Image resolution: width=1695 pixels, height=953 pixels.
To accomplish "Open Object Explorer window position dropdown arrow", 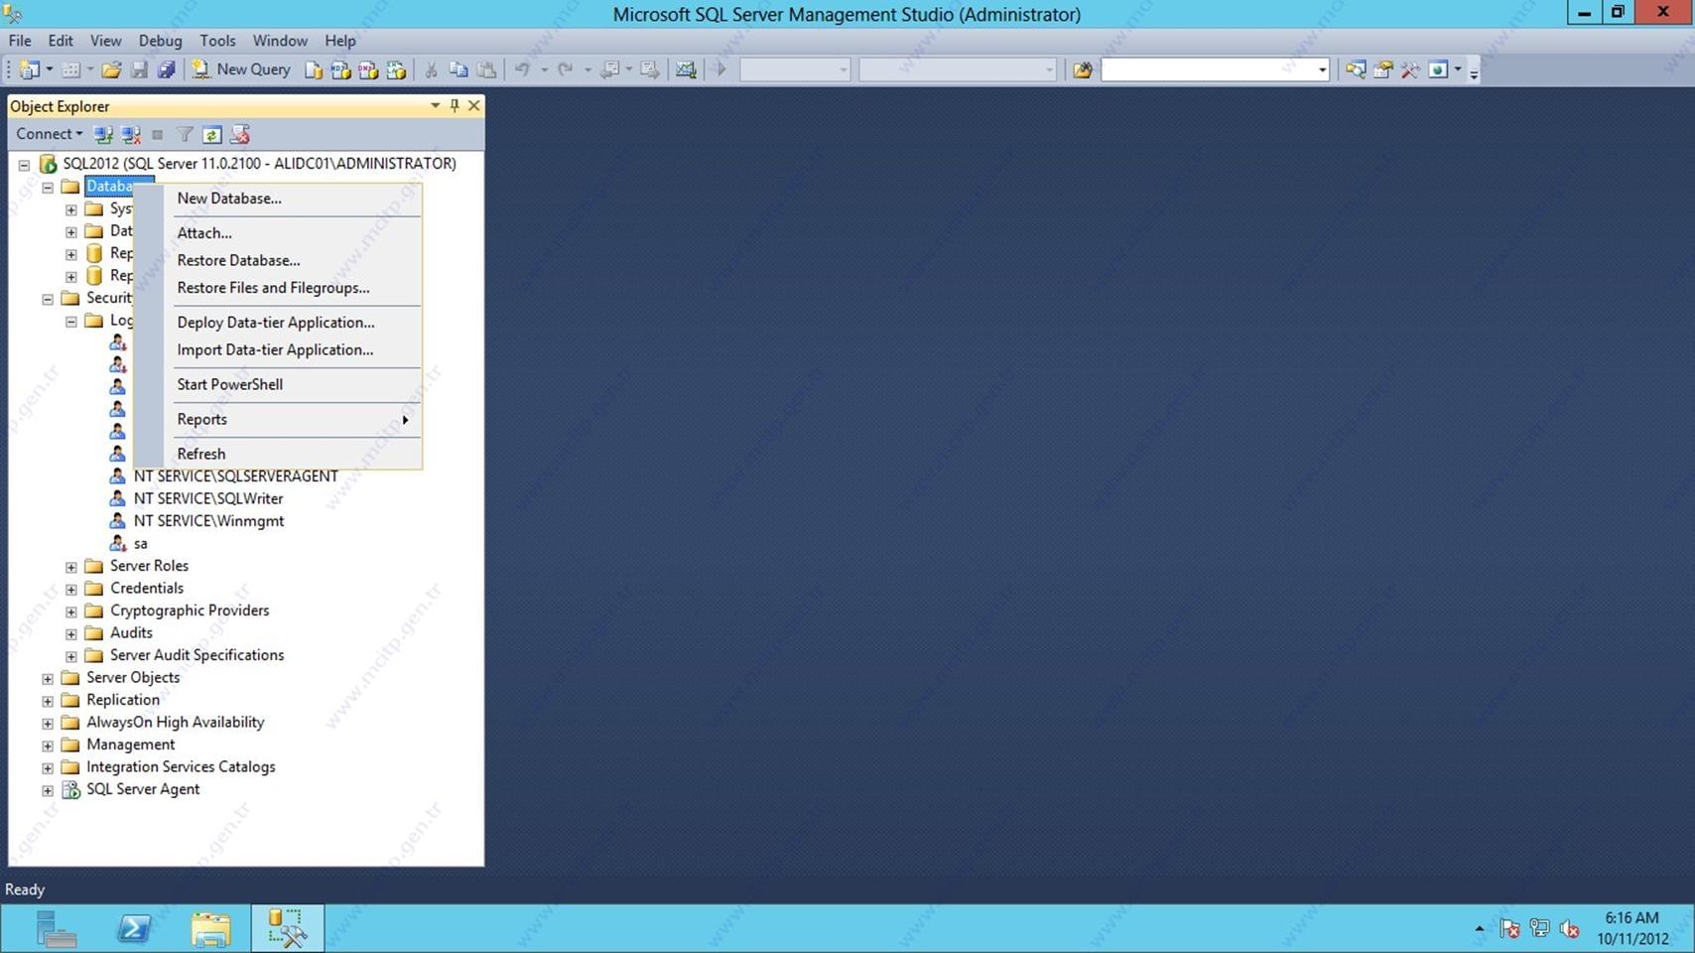I will coord(435,105).
